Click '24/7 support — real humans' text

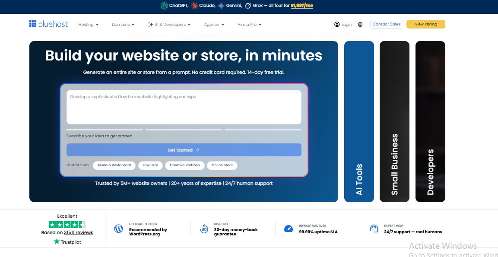[413, 232]
